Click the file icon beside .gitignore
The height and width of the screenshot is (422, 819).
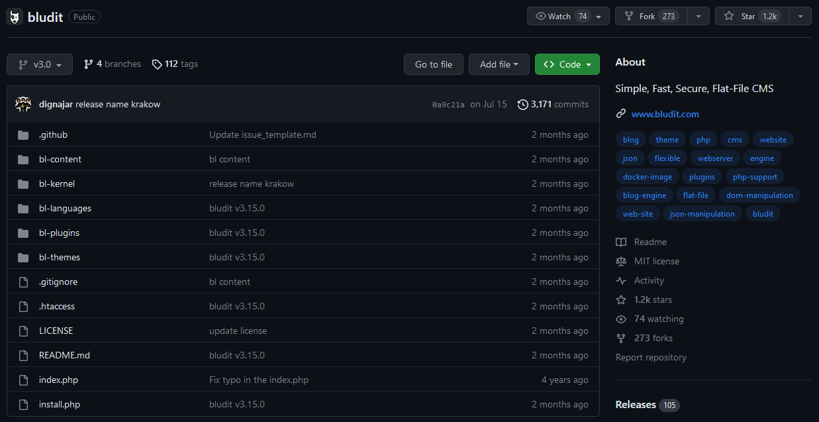point(23,282)
